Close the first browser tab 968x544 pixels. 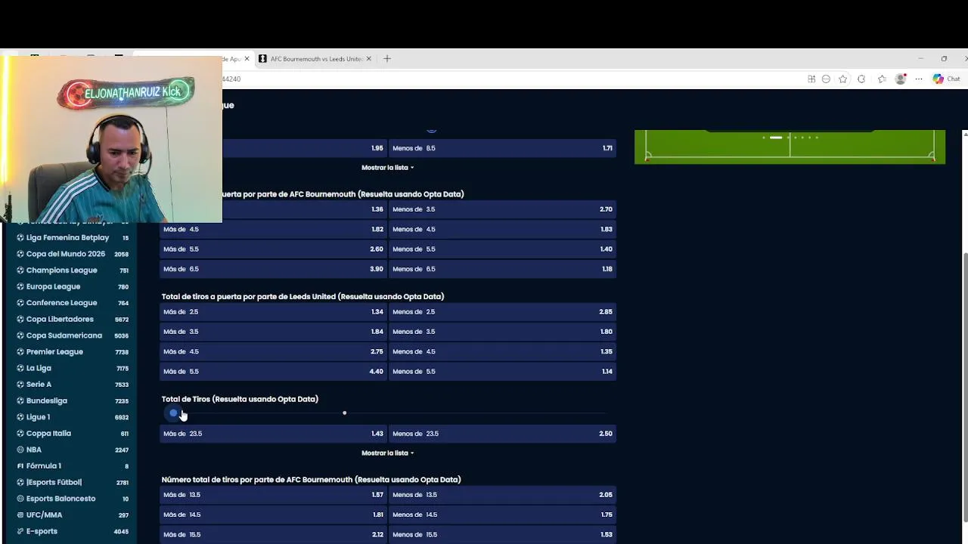coord(247,58)
